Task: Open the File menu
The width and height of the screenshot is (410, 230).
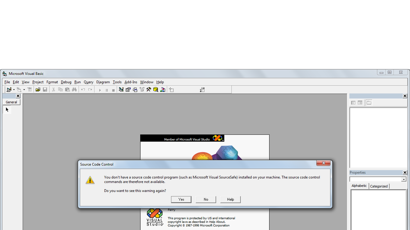Action: (x=7, y=82)
